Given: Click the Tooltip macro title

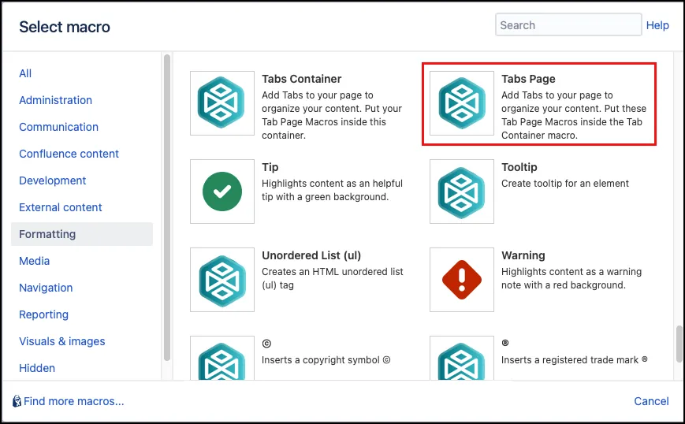Looking at the screenshot, I should pyautogui.click(x=519, y=167).
